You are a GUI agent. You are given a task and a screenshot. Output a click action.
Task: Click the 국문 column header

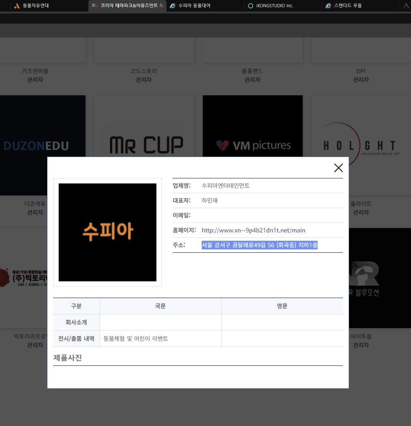click(160, 306)
